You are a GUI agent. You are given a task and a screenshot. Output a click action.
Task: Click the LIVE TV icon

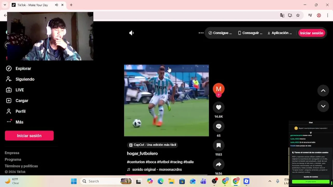click(x=9, y=90)
